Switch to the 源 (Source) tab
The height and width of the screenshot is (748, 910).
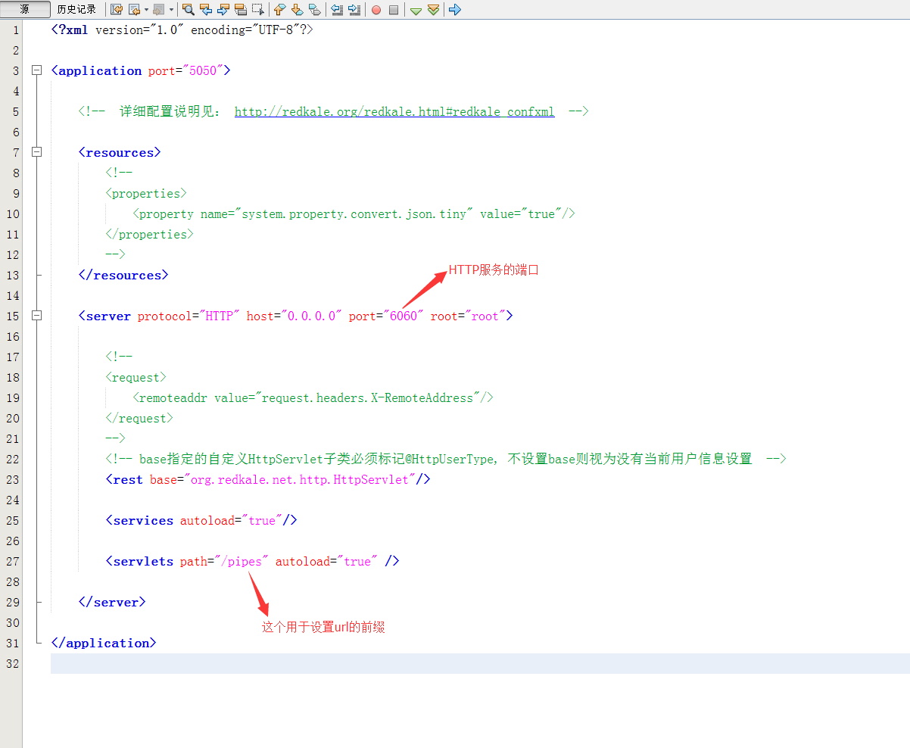tap(25, 10)
